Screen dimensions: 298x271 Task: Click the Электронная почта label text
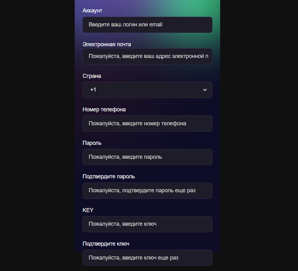[107, 44]
